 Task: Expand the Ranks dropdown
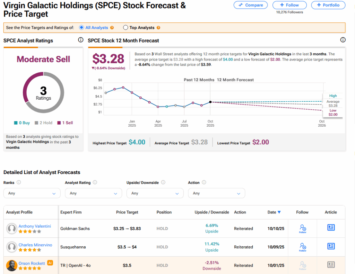point(32,193)
